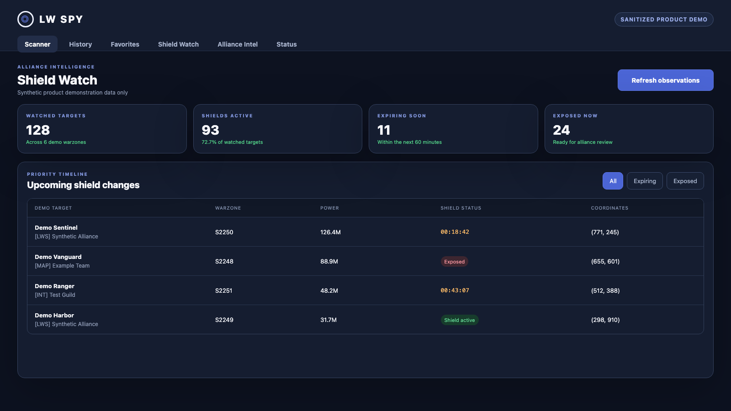Click the Shield Status column header
The width and height of the screenshot is (731, 411).
click(x=461, y=208)
